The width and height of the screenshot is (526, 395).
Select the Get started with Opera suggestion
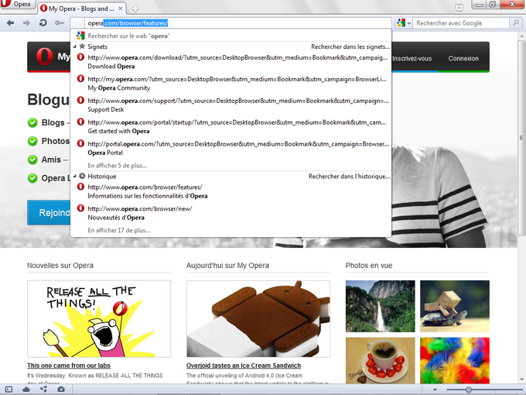[231, 126]
